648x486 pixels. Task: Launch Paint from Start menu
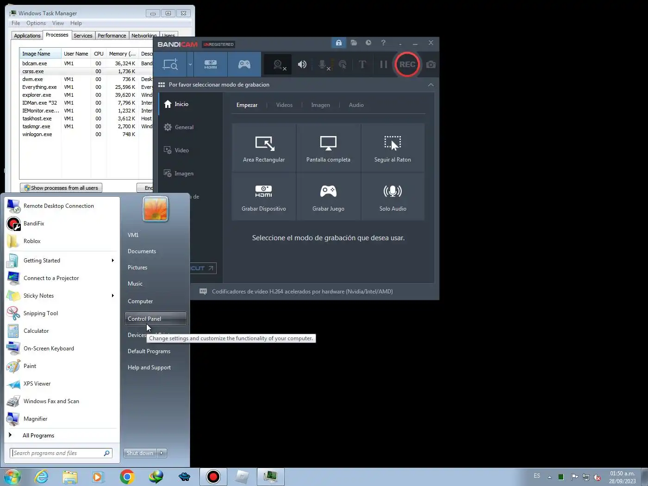click(x=62, y=366)
